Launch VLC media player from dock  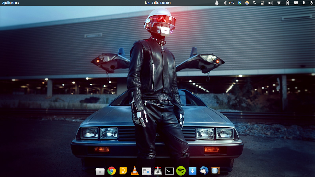[x=134, y=171]
